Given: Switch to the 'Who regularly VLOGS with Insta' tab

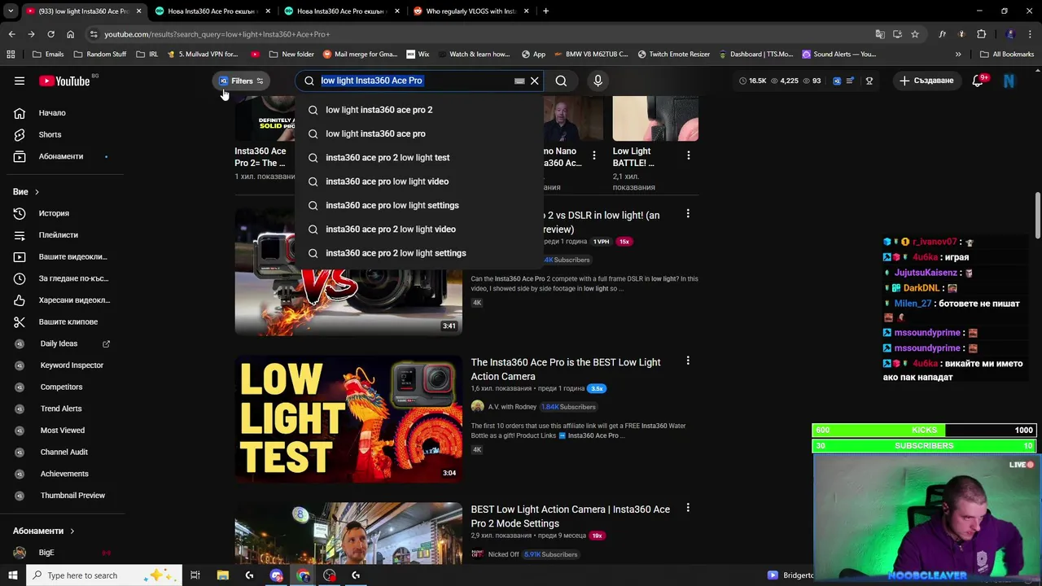Looking at the screenshot, I should tap(471, 11).
